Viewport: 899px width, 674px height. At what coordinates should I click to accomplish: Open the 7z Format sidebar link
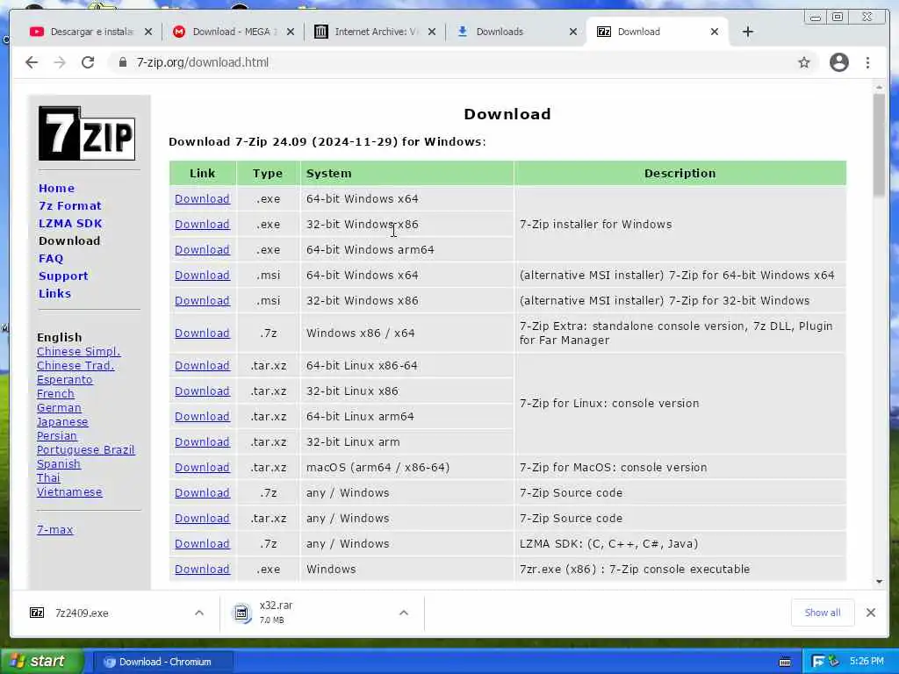(70, 205)
